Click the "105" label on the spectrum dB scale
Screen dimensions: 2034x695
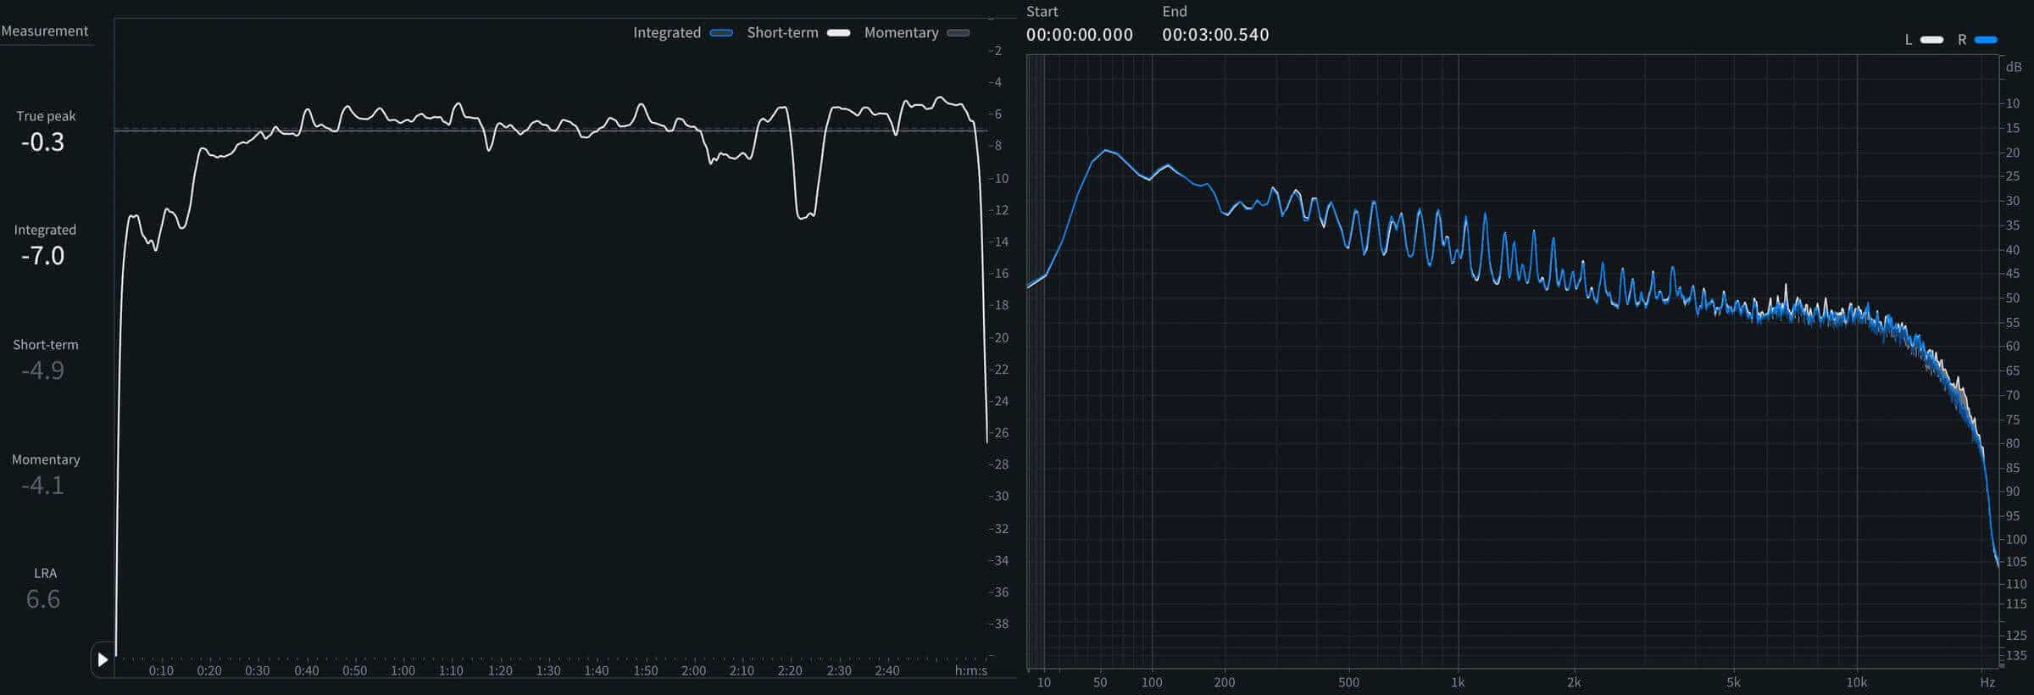click(2016, 561)
